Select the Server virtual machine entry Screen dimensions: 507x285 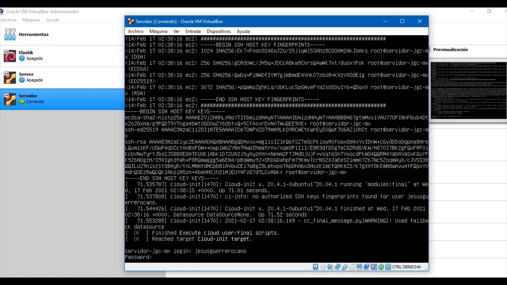[x=62, y=78]
